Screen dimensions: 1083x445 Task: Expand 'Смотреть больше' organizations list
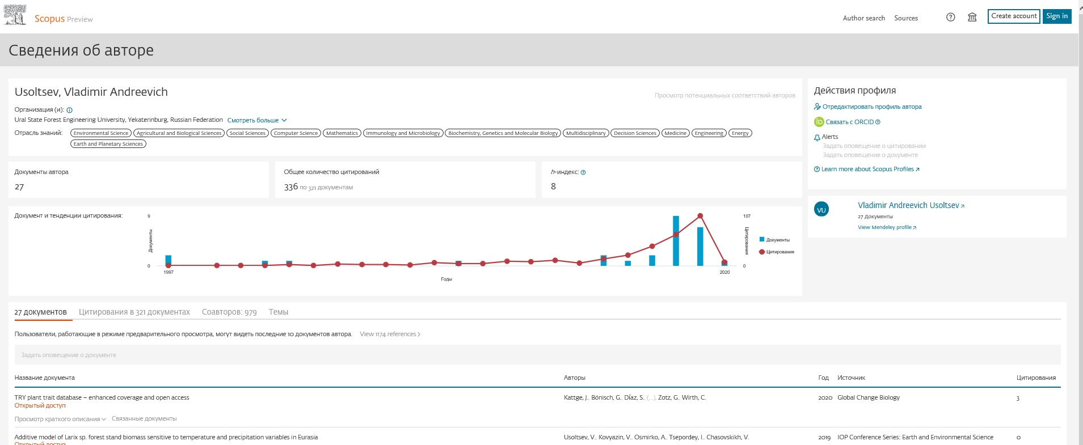pos(257,120)
